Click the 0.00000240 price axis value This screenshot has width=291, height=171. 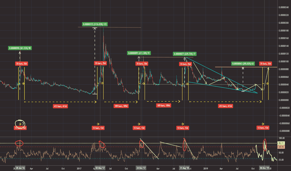(284, 7)
